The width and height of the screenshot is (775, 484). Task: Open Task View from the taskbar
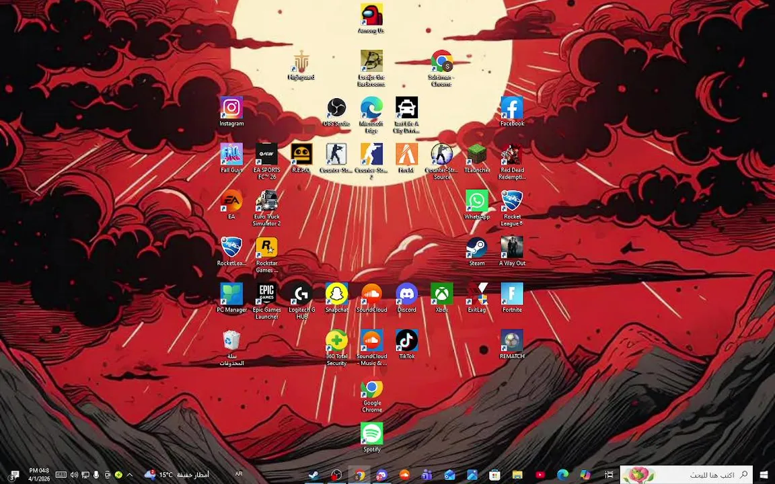609,475
